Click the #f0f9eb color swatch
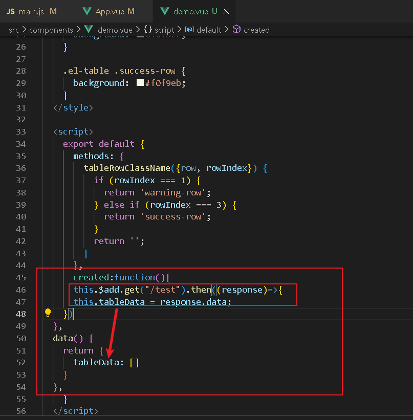 tap(140, 82)
